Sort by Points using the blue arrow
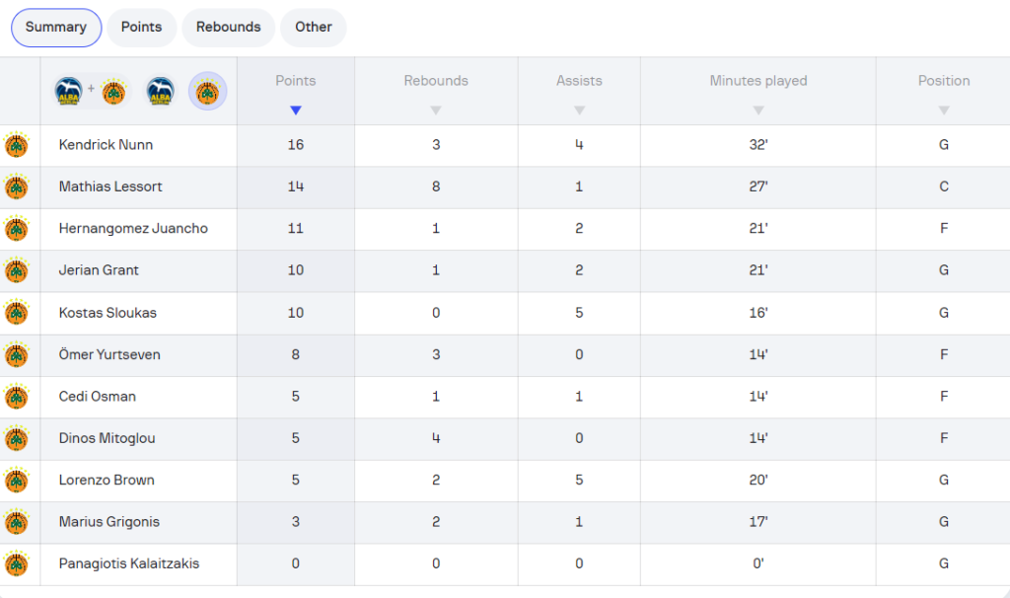This screenshot has height=598, width=1010. [x=296, y=111]
